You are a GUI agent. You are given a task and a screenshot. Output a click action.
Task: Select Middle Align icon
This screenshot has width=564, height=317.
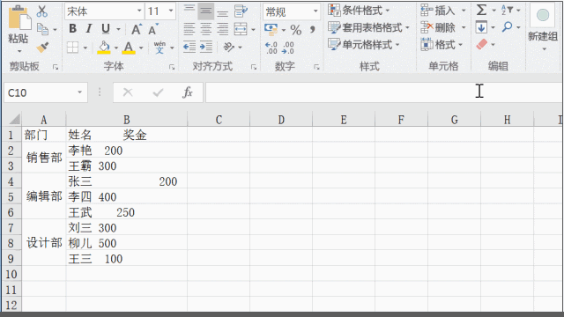coord(205,11)
